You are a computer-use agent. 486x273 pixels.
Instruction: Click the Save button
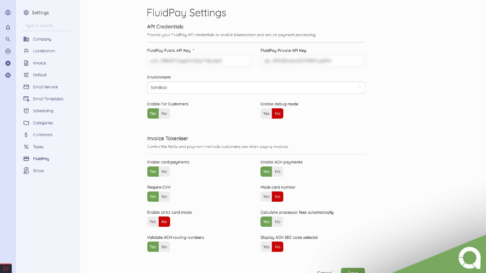pyautogui.click(x=353, y=271)
